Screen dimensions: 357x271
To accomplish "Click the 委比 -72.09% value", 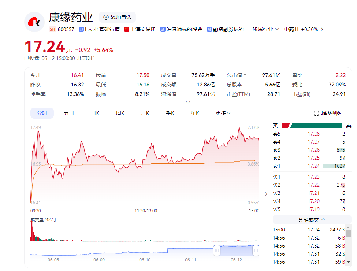I will [336, 85].
